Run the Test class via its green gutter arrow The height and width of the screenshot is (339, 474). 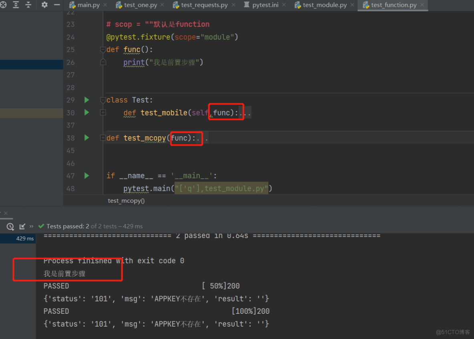[x=87, y=100]
